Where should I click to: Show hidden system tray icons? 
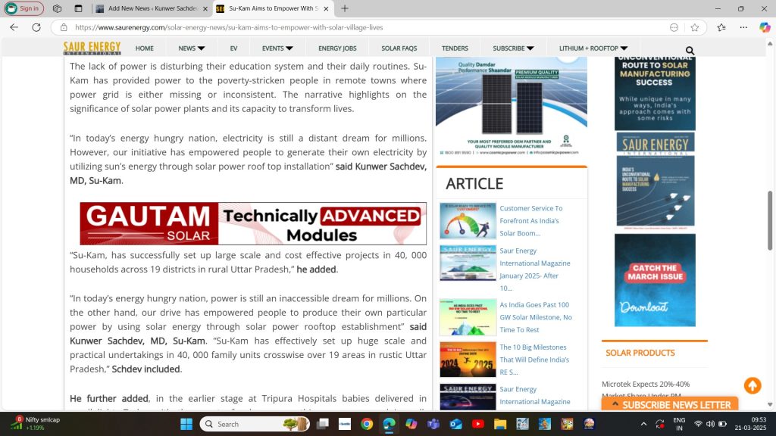643,424
